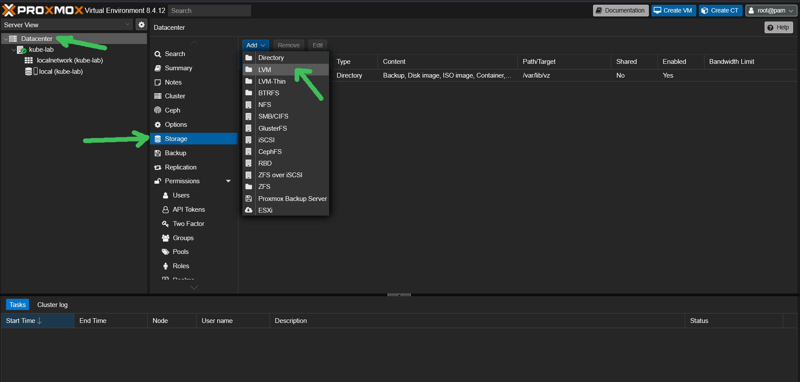Collapse the kube-lab node tree

pyautogui.click(x=13, y=50)
